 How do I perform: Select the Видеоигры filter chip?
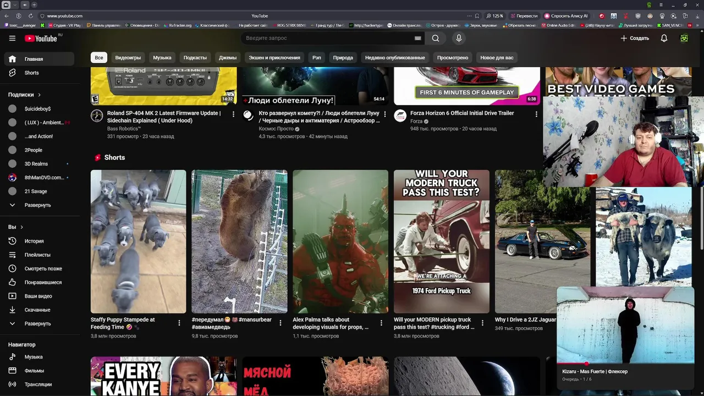pyautogui.click(x=128, y=58)
